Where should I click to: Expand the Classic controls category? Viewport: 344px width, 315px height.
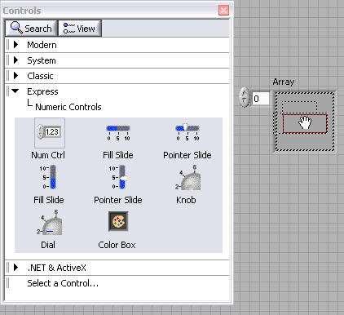(x=16, y=76)
